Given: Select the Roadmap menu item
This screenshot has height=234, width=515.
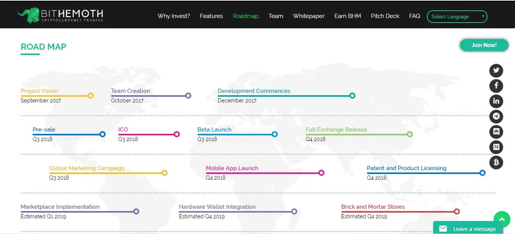Looking at the screenshot, I should point(246,16).
